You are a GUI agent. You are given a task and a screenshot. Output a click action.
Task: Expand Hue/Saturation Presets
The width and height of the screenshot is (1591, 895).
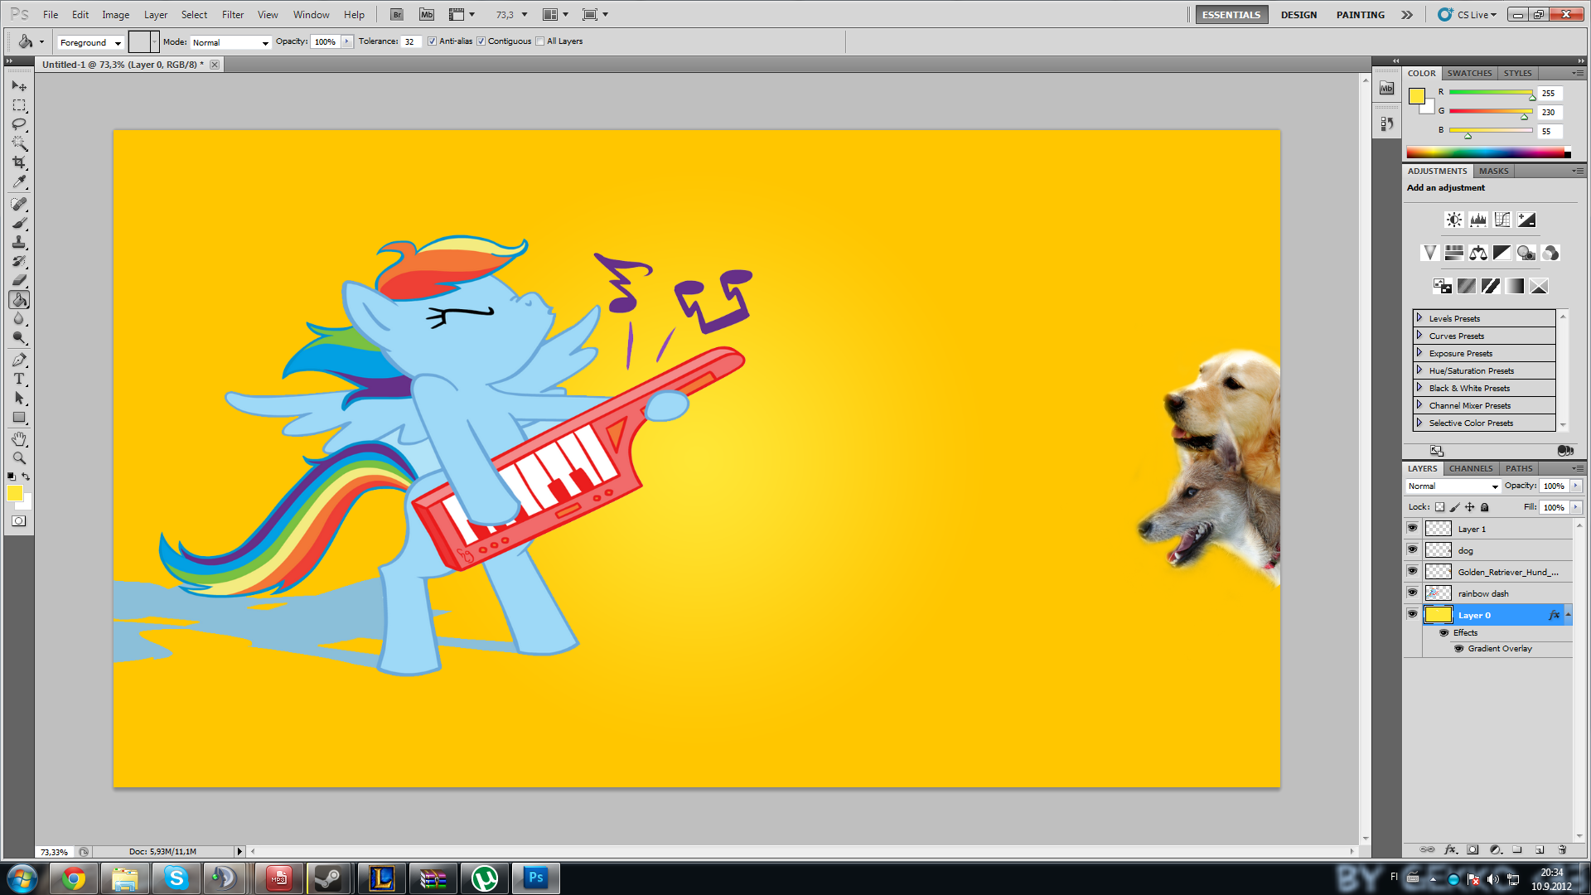tap(1419, 370)
